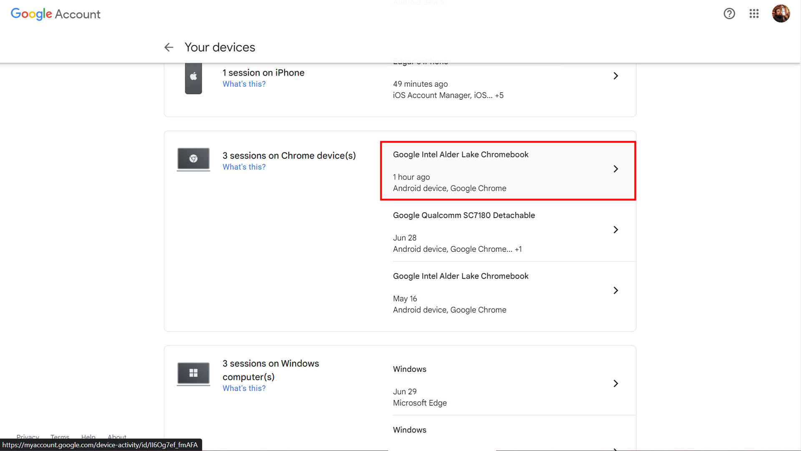
Task: Click What's this under Windows computers
Action: click(244, 388)
